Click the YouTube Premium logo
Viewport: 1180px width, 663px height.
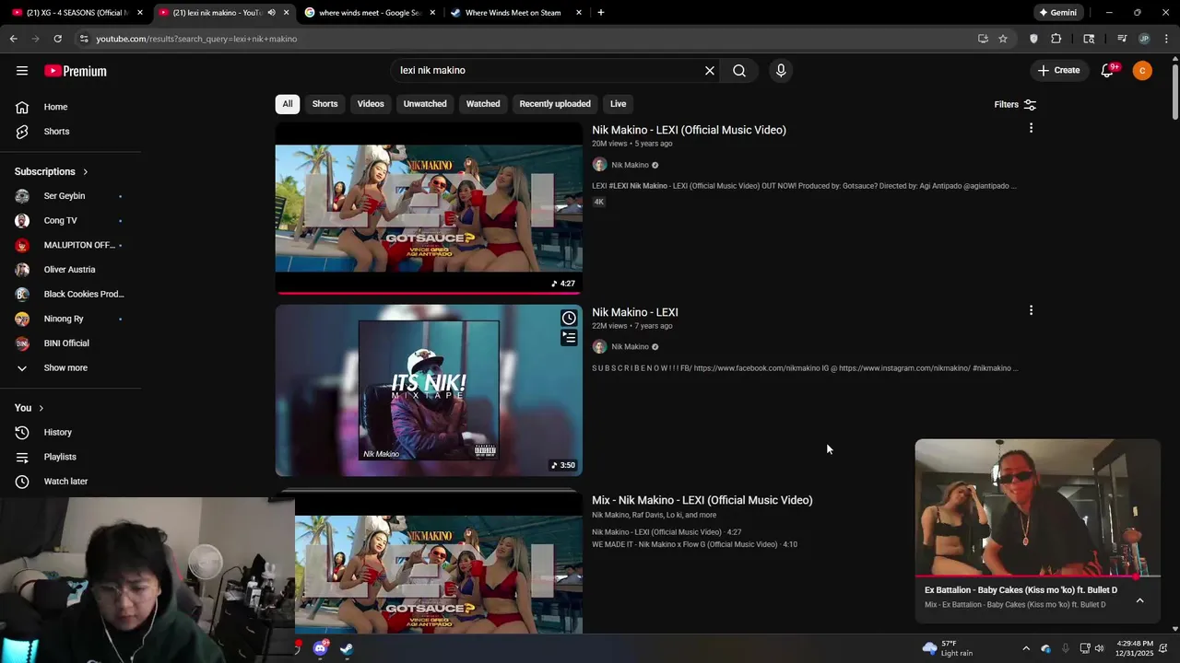(x=76, y=71)
